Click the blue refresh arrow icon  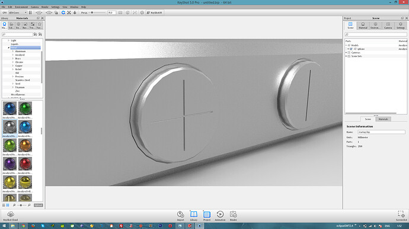click(x=63, y=12)
